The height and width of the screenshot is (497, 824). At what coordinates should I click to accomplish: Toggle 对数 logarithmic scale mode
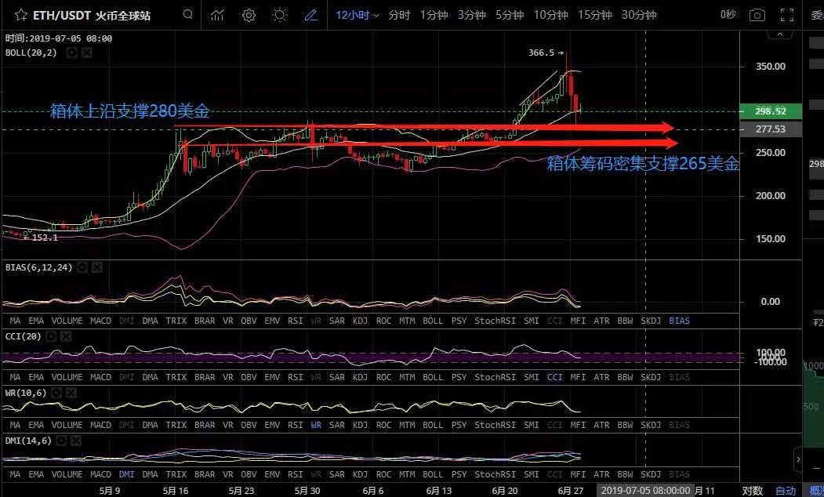tap(750, 488)
